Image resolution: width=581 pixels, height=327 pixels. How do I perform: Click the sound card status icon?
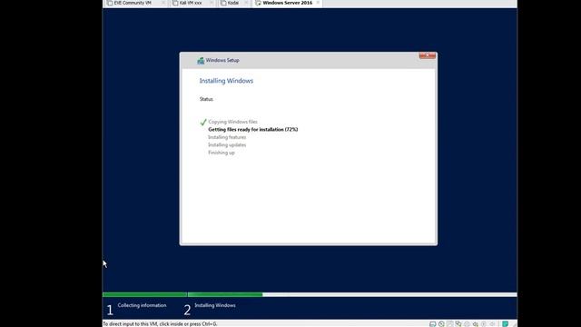pos(476,324)
